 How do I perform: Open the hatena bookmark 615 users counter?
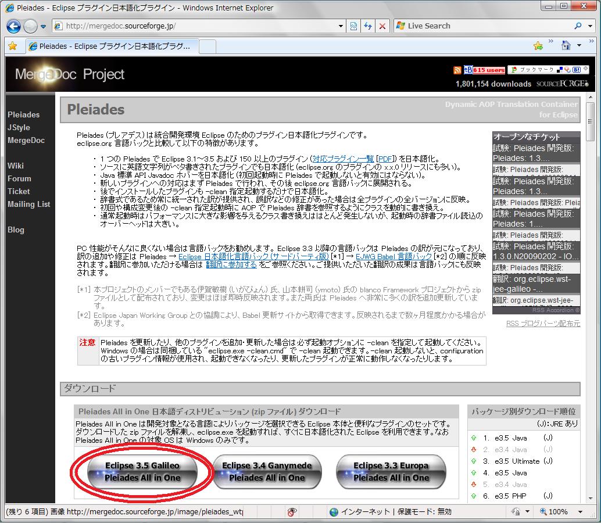(x=488, y=70)
